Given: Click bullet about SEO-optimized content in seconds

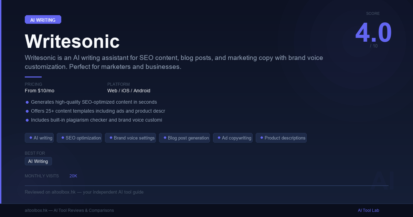Looking at the screenshot, I should 91,102.
